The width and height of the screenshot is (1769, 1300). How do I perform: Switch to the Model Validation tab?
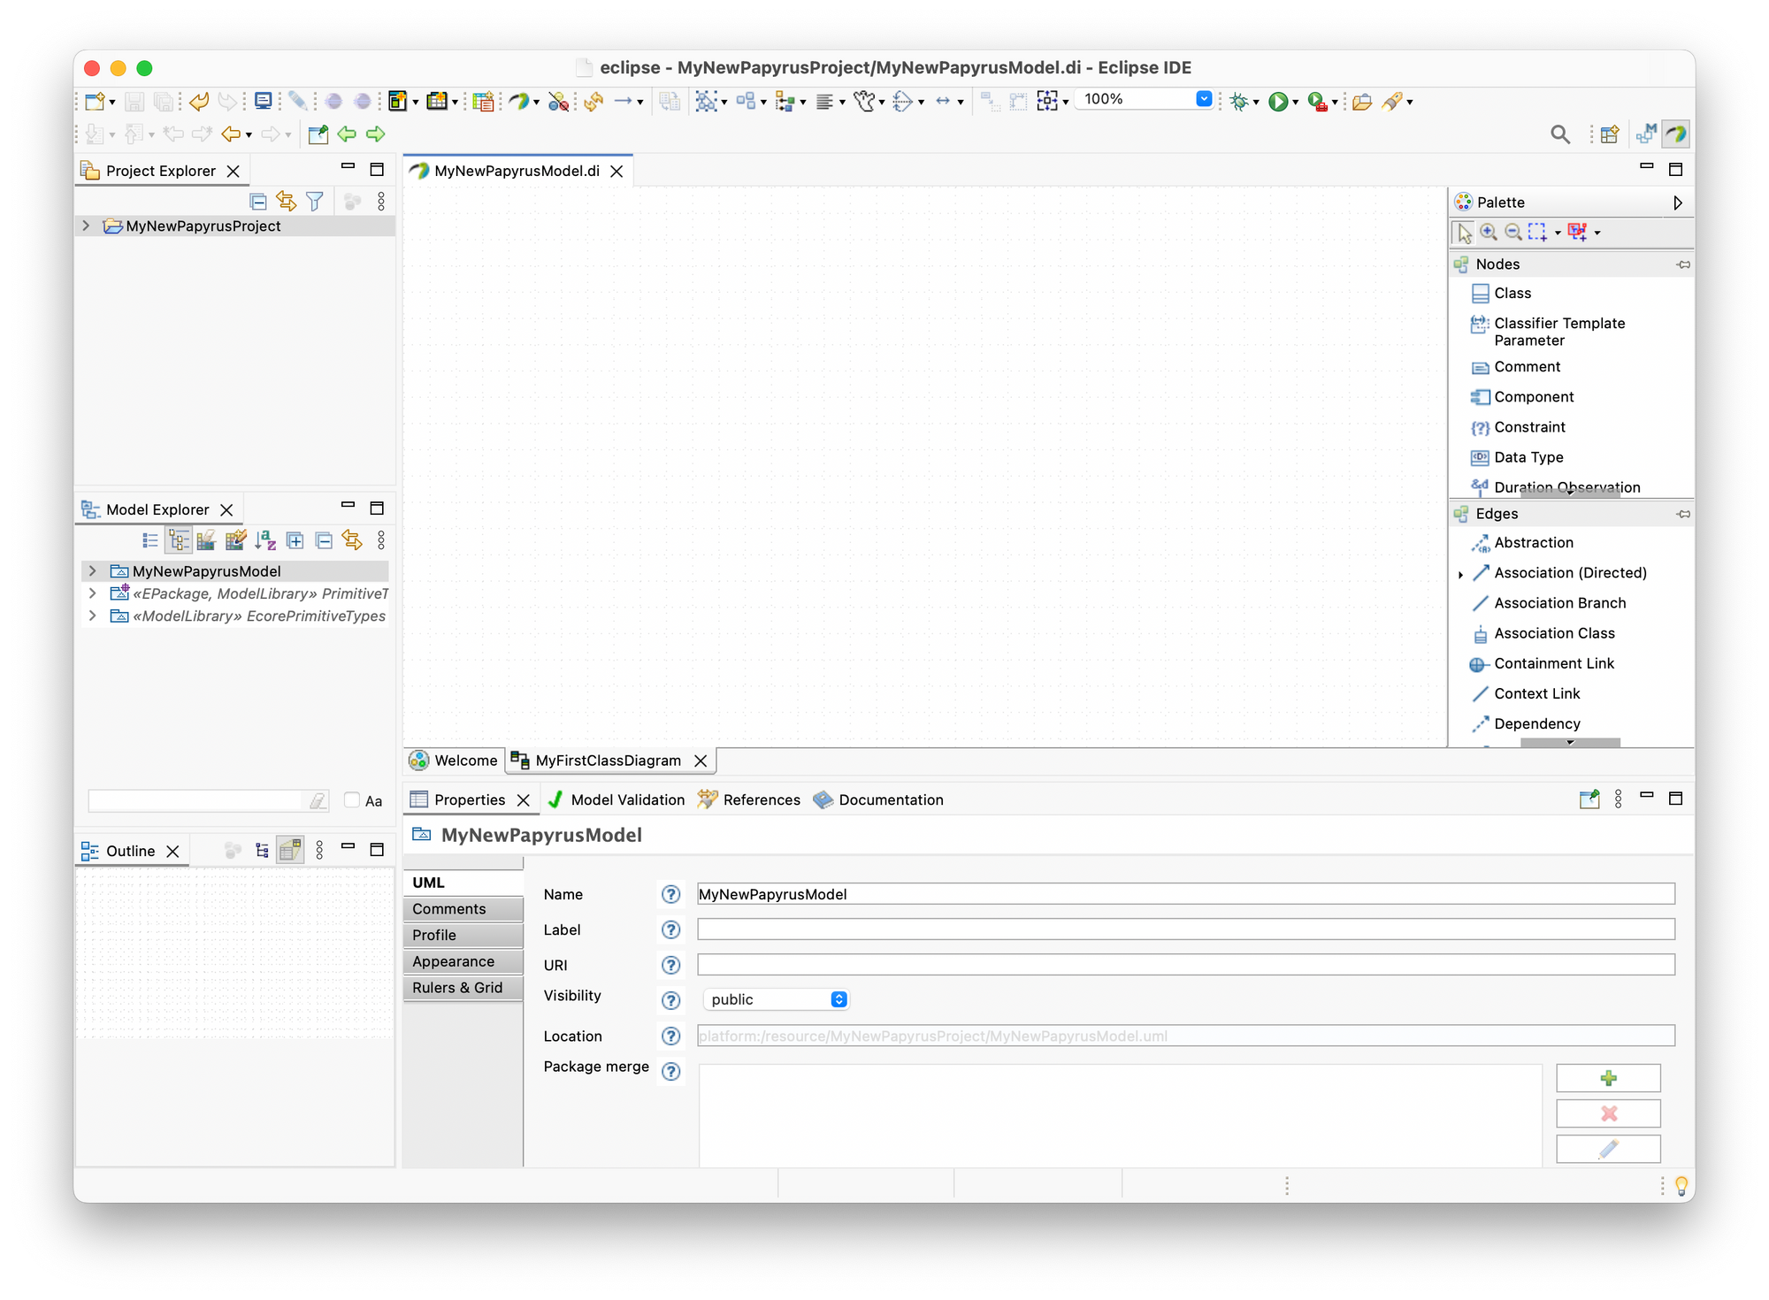(x=616, y=799)
